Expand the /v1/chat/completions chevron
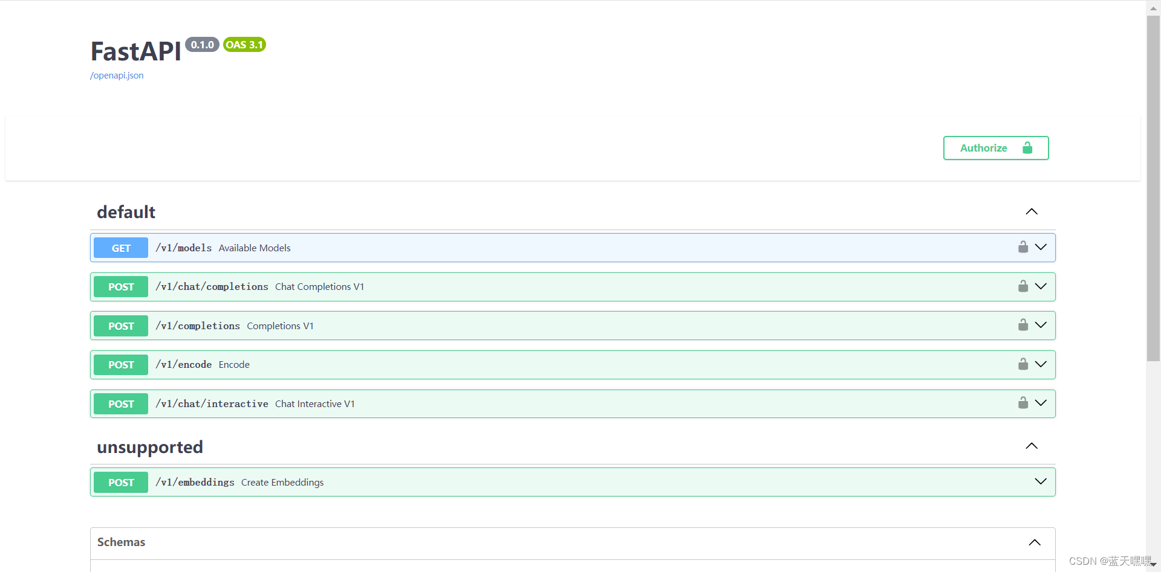1161x572 pixels. coord(1041,286)
